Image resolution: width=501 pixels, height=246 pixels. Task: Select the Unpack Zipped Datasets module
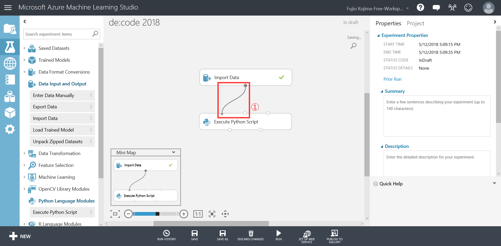[x=62, y=141]
